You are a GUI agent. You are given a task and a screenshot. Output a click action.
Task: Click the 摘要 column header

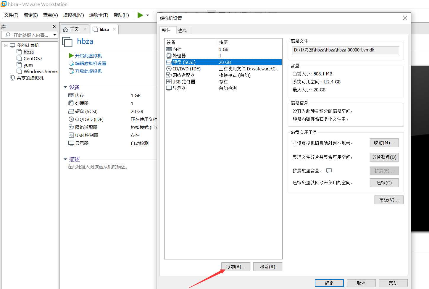pos(249,42)
